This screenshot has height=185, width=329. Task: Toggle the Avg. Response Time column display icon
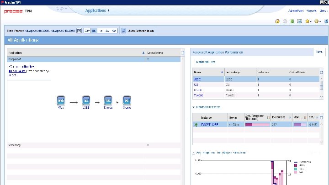(x=268, y=118)
